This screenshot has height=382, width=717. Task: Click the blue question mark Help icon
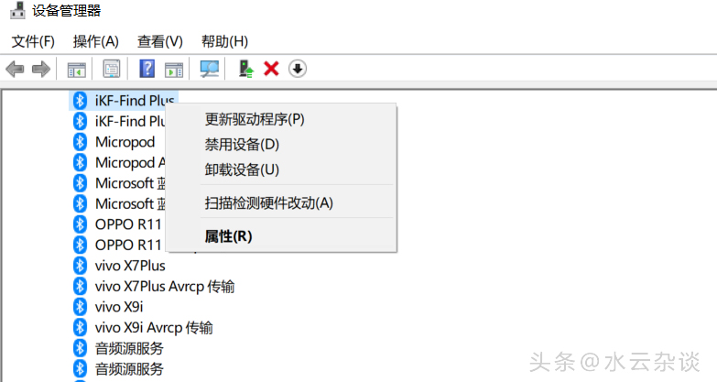tap(147, 69)
